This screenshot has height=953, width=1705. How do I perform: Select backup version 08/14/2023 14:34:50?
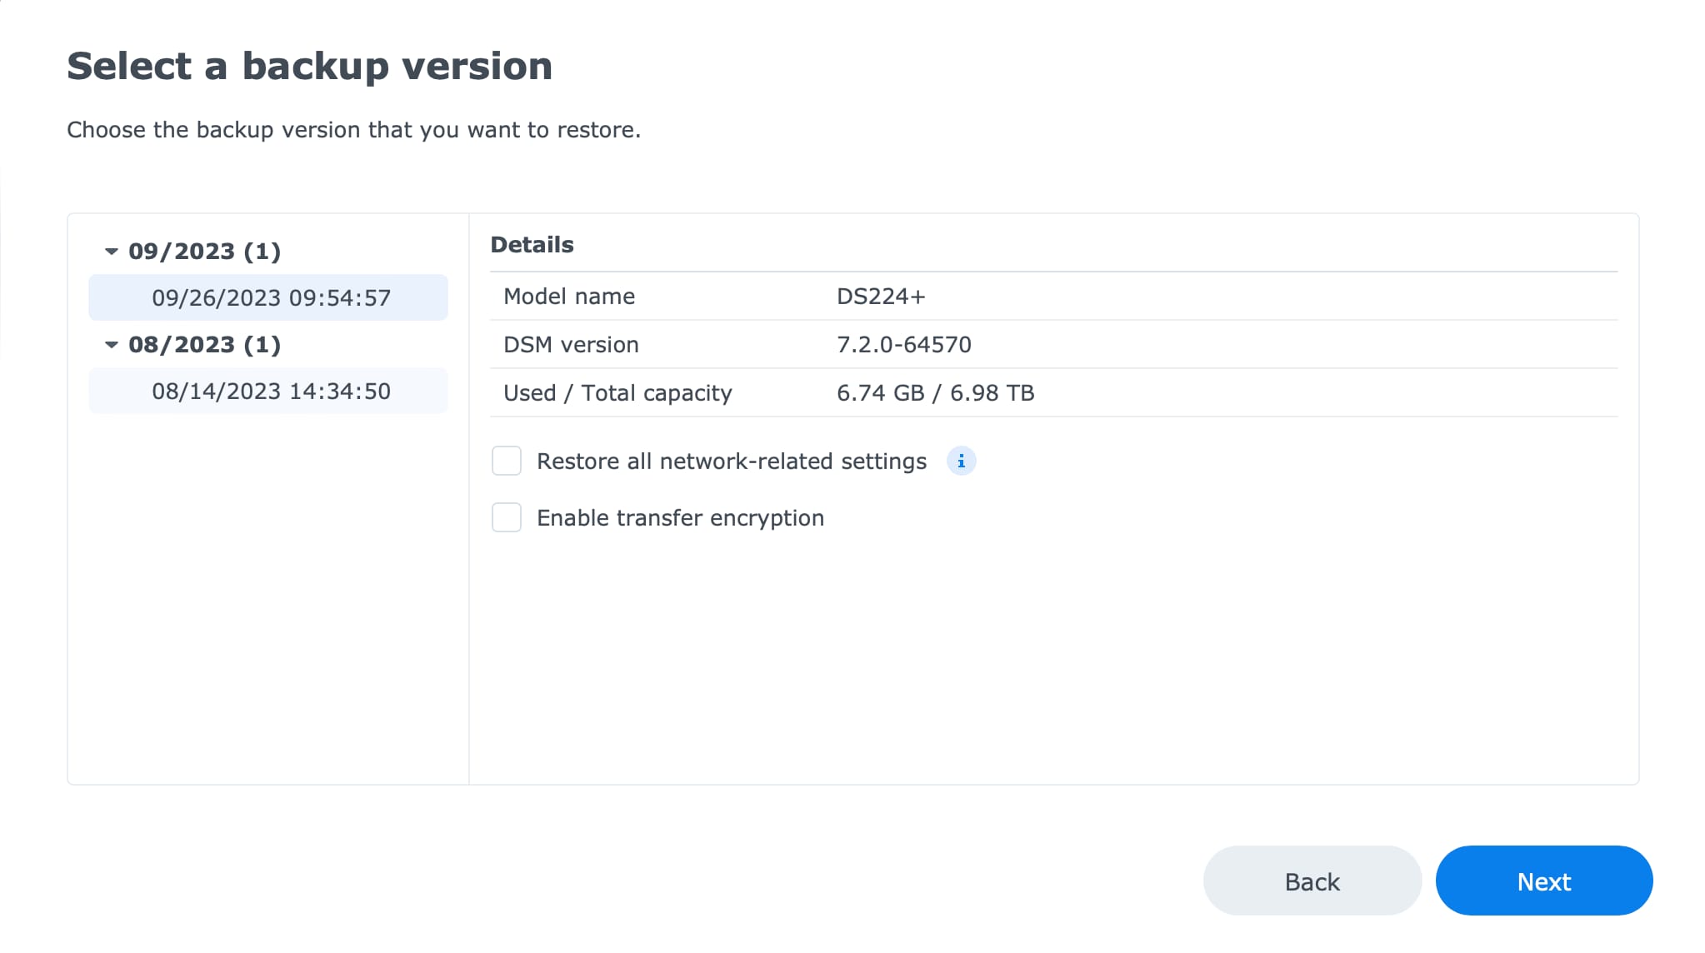pyautogui.click(x=268, y=391)
